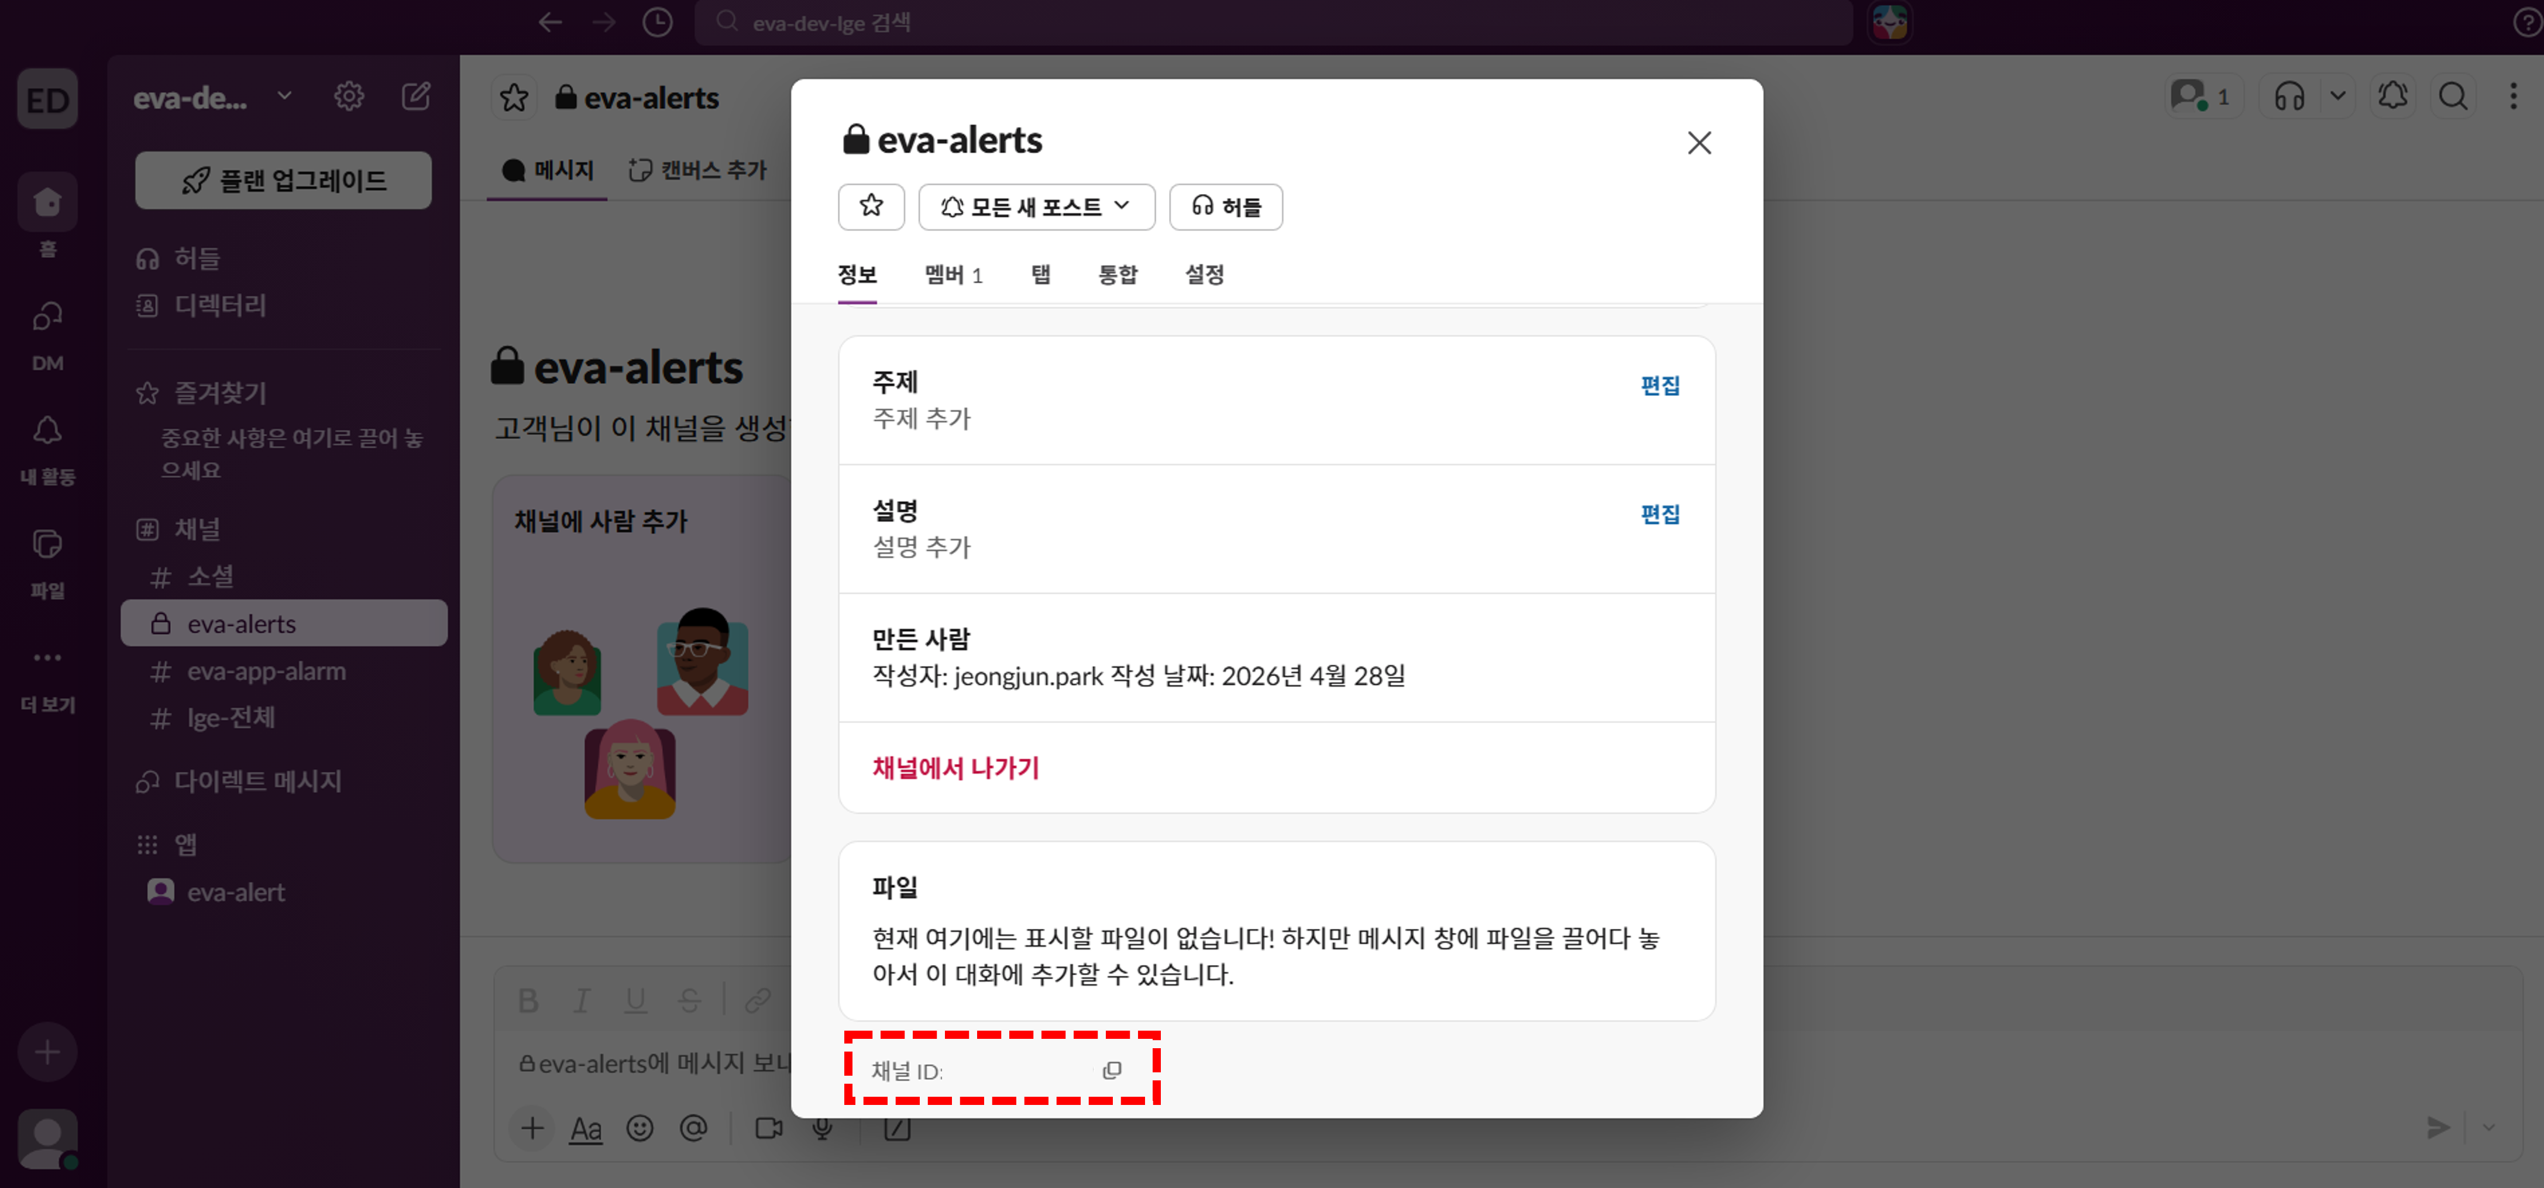Open the 설정 tab
This screenshot has width=2544, height=1188.
1204,274
